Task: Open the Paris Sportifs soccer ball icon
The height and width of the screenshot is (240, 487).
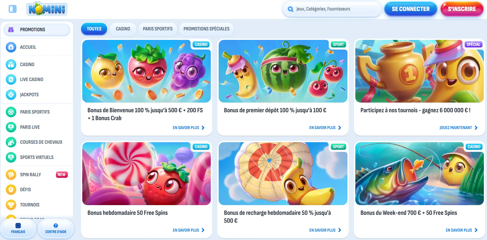Action: [11, 112]
